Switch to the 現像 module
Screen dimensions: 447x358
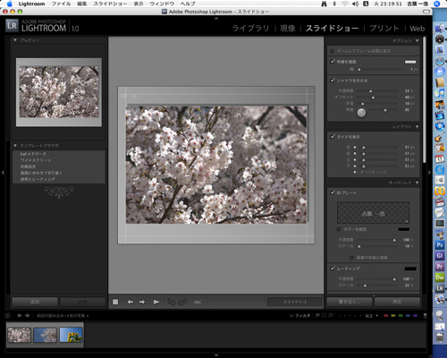[x=288, y=29]
